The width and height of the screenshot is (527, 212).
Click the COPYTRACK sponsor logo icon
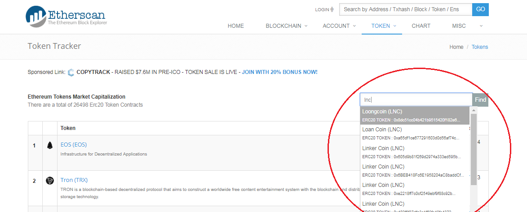(x=71, y=72)
